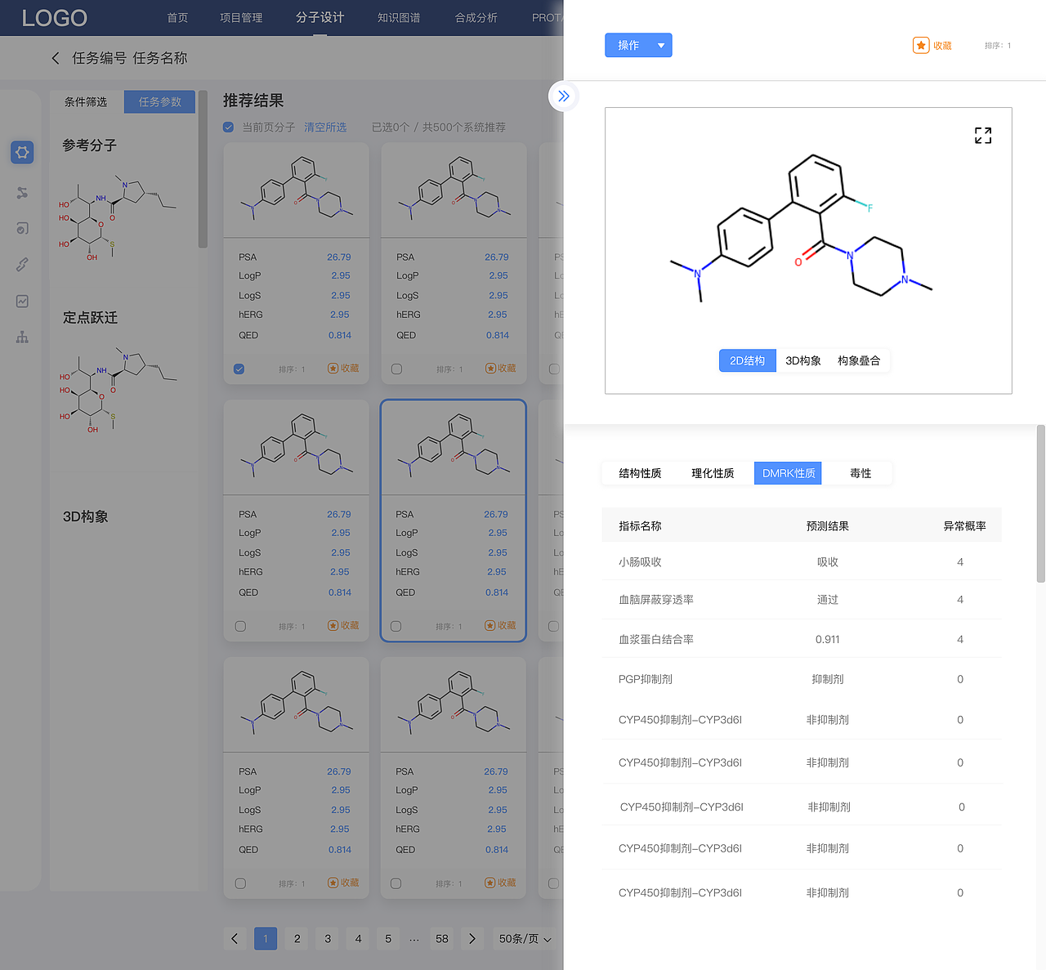The width and height of the screenshot is (1046, 970).
Task: Check the top-row second card checkbox
Action: 396,369
